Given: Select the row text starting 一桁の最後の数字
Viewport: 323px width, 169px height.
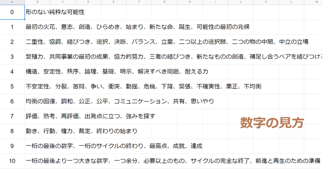Looking at the screenshot, I should tap(114, 146).
